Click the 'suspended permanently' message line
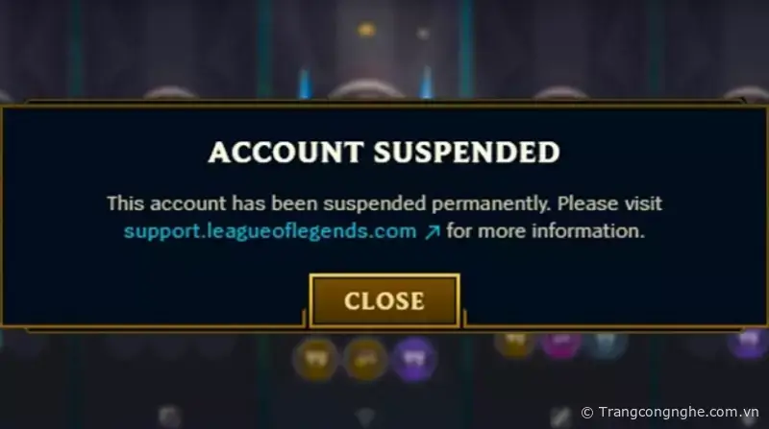 [384, 203]
